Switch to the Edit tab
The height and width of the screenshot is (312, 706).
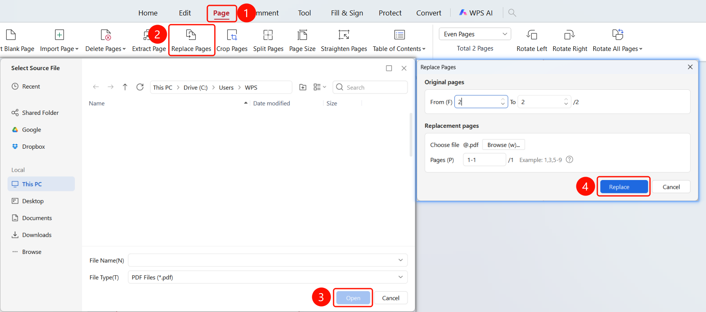coord(185,13)
